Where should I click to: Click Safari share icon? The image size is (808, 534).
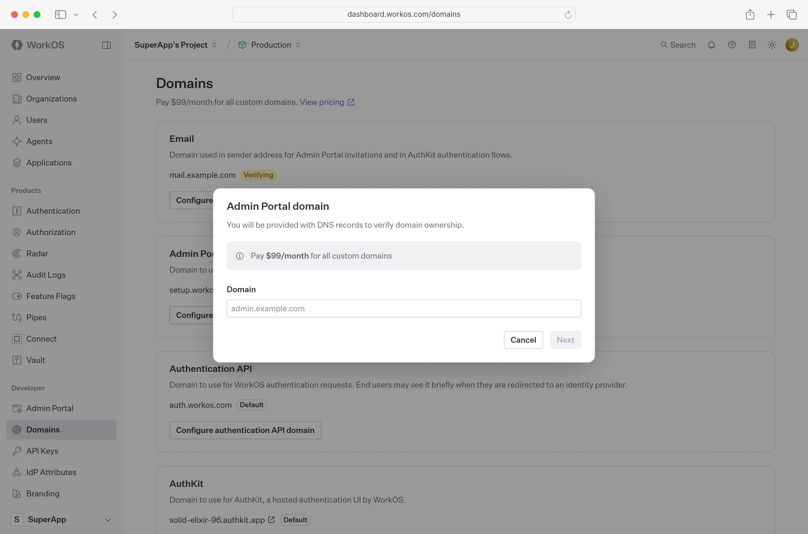(x=750, y=15)
